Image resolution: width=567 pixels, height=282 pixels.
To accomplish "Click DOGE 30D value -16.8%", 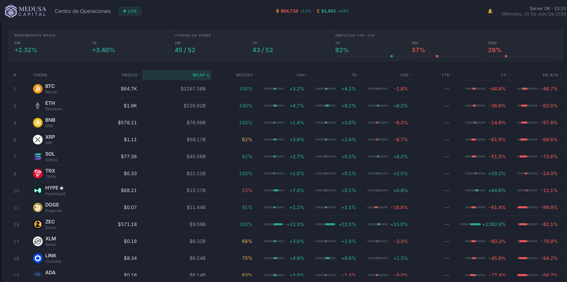I will [399, 207].
